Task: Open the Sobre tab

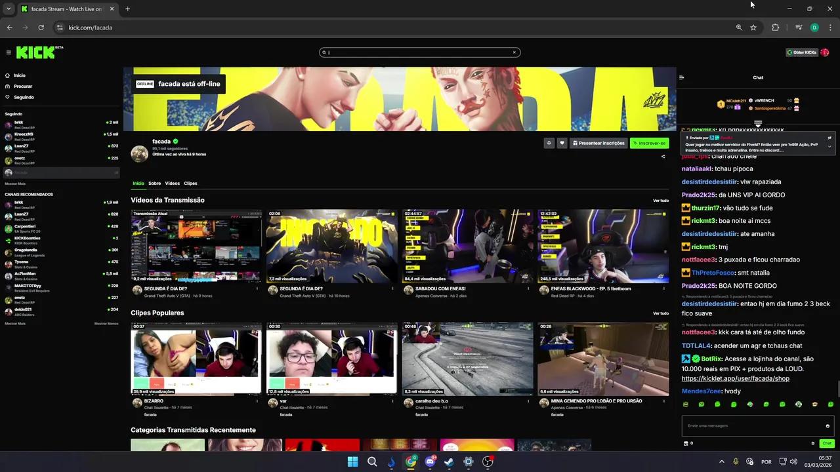Action: (x=154, y=184)
